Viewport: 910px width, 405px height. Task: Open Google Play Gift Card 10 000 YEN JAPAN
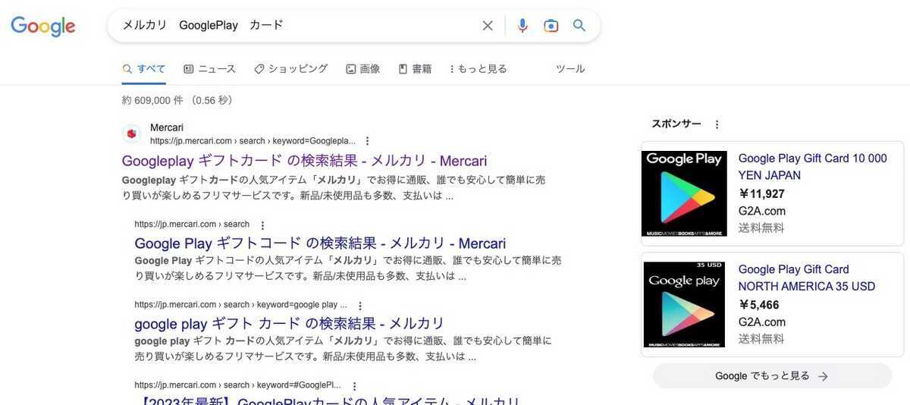813,167
